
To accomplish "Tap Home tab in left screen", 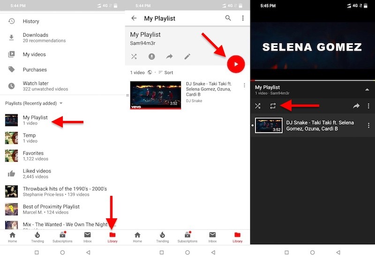I will (x=13, y=238).
